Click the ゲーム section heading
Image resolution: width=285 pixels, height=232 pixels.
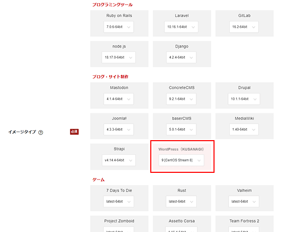click(98, 180)
